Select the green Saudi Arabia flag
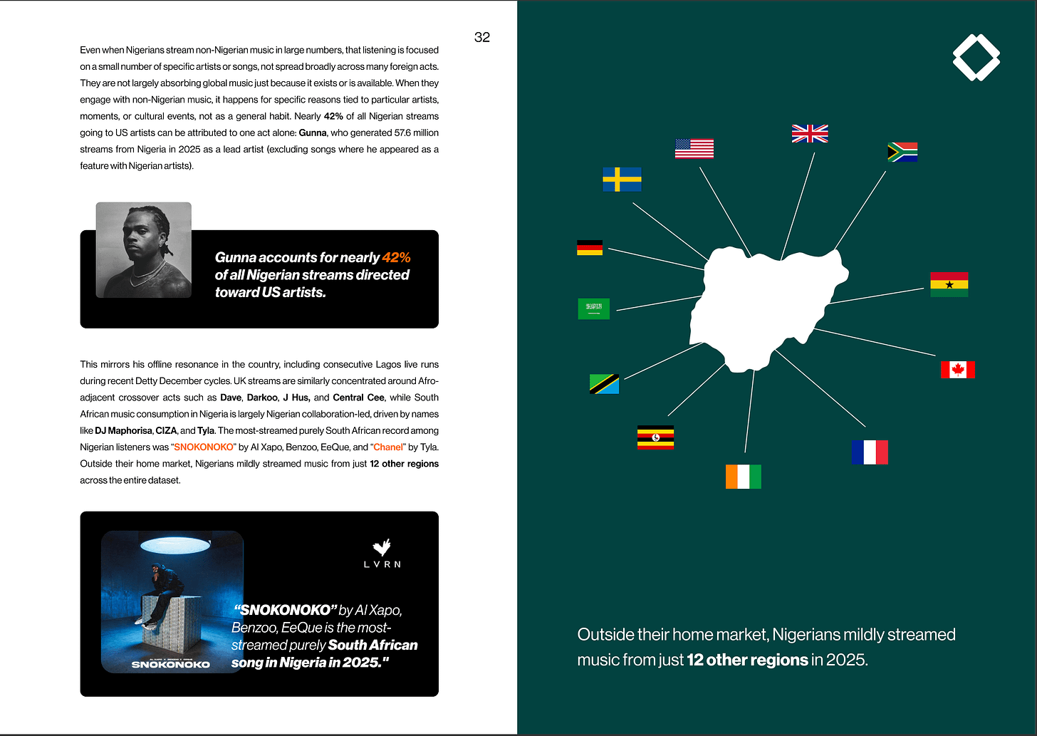This screenshot has width=1037, height=736. pos(594,309)
